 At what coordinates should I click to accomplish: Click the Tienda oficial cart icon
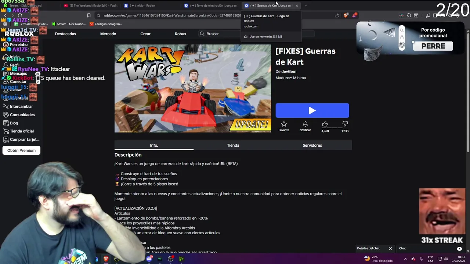pyautogui.click(x=6, y=131)
